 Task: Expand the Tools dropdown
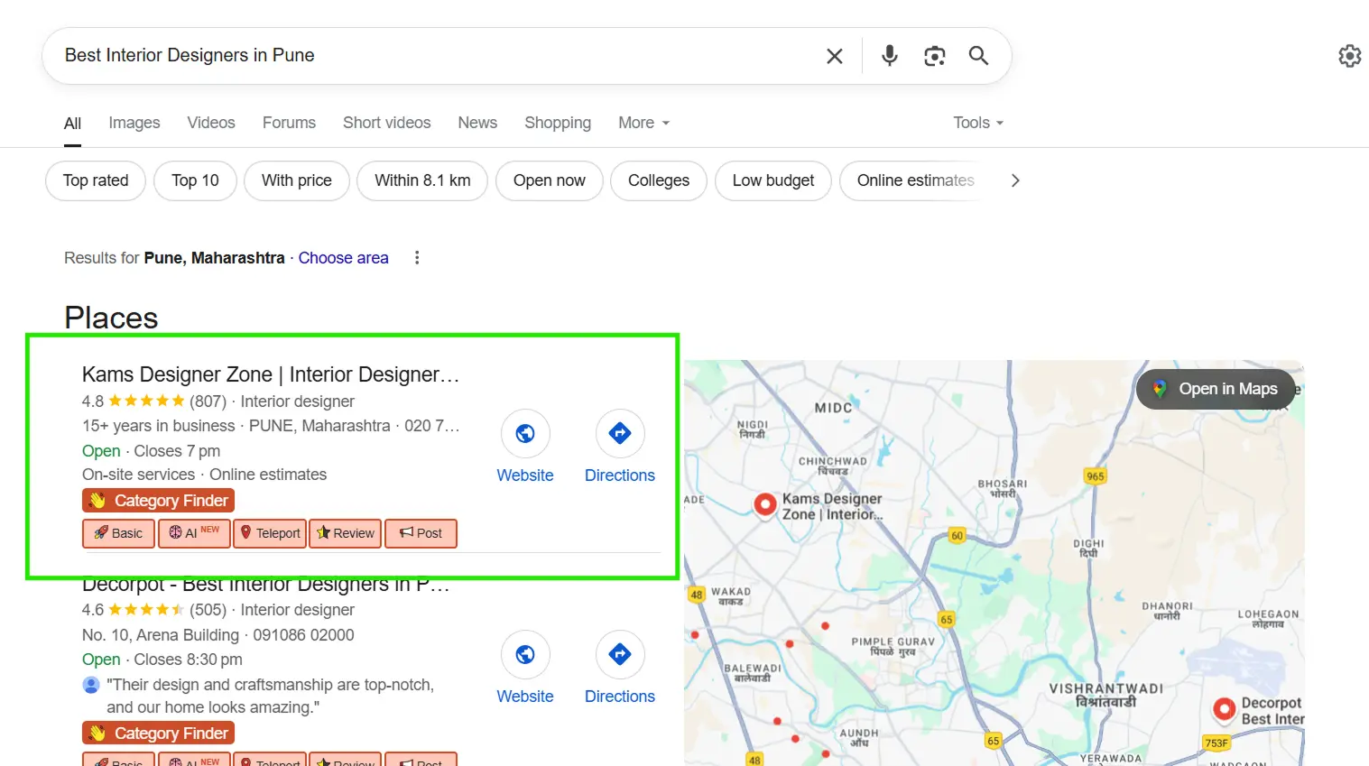click(x=978, y=123)
